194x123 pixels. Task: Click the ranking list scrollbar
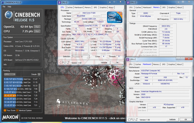coord(40,88)
